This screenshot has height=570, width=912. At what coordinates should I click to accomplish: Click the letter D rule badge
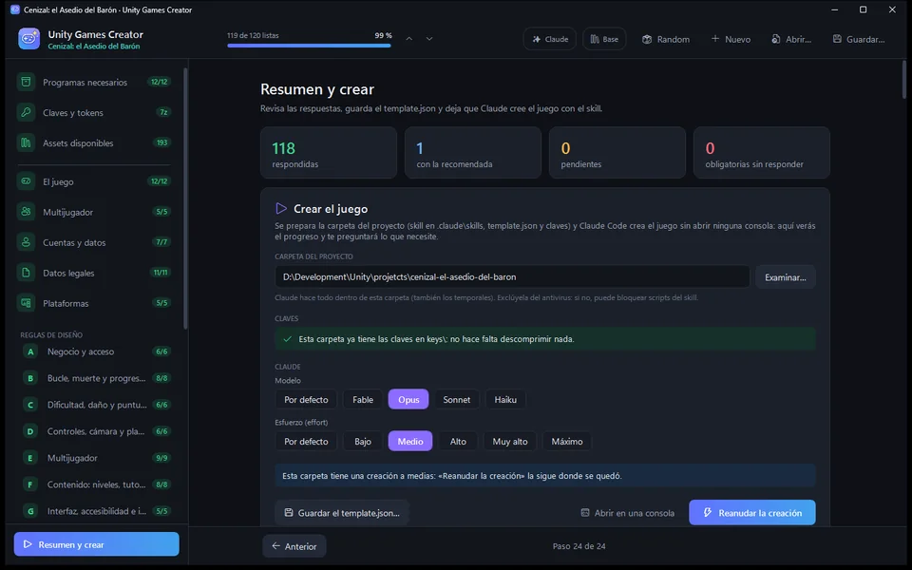click(30, 431)
